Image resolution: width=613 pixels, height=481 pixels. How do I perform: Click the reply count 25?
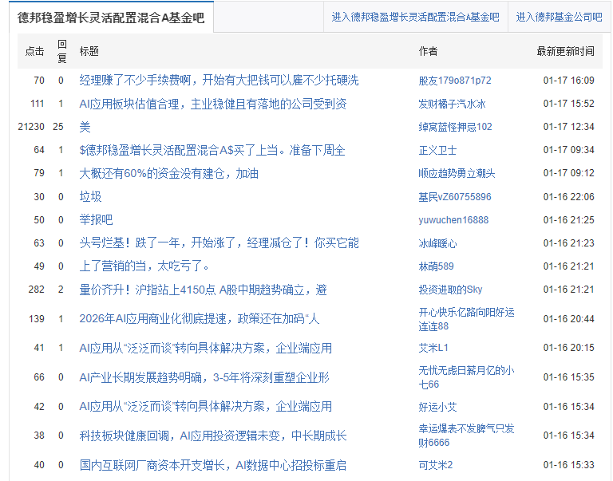(57, 127)
